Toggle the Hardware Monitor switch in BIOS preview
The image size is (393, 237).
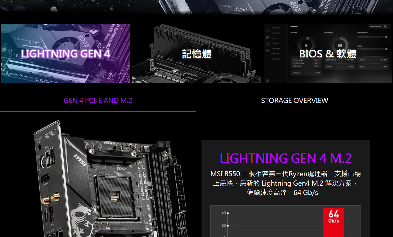coord(387,26)
